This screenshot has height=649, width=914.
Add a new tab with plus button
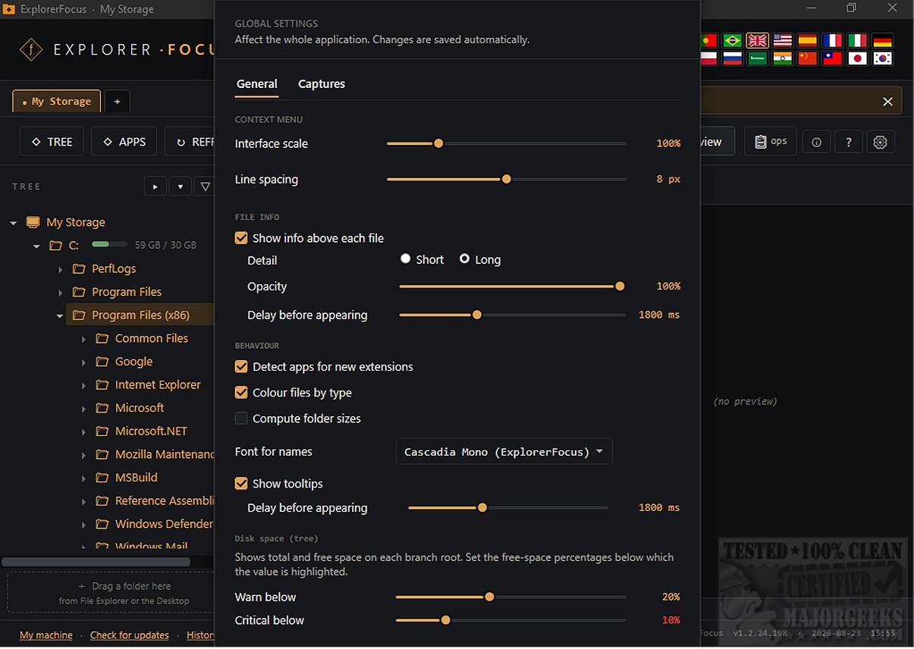pos(117,102)
